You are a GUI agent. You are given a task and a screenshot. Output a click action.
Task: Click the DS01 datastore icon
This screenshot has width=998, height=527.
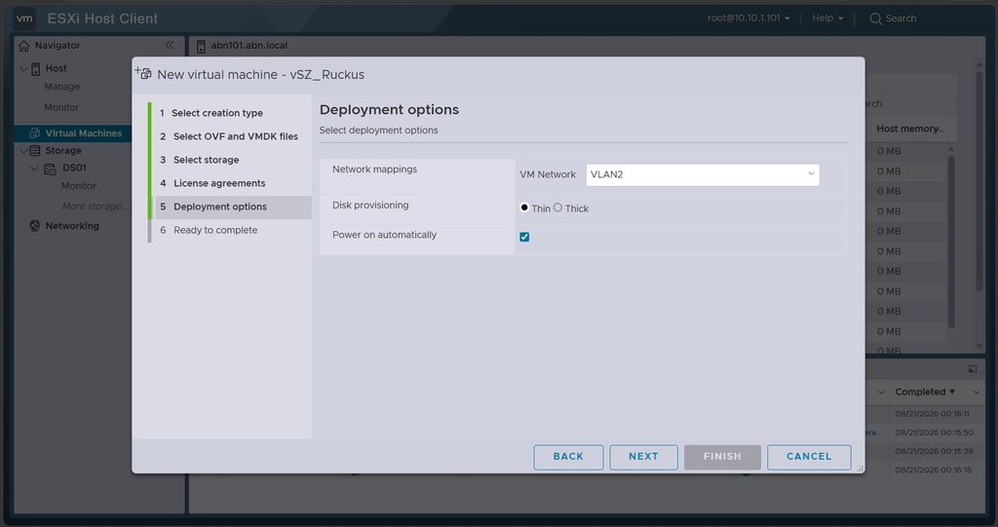(50, 169)
